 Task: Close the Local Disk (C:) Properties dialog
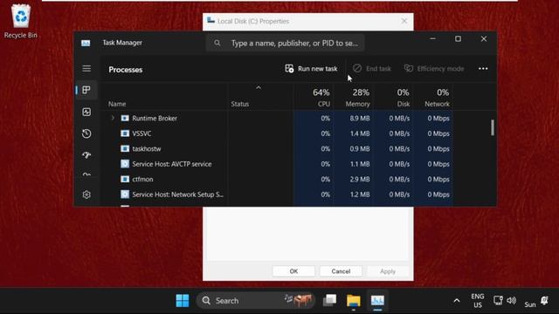click(404, 21)
